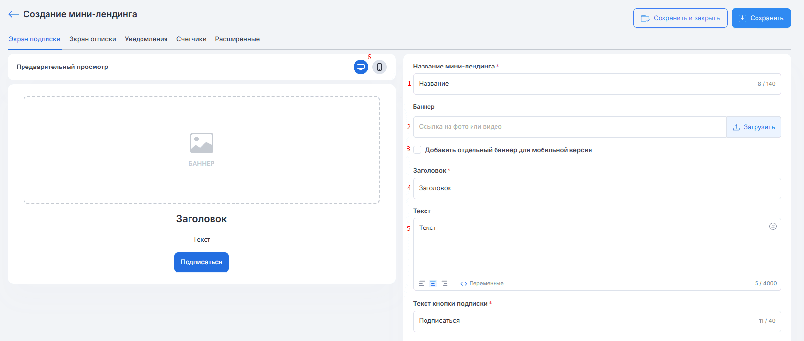
Task: Click the banner link input field
Action: pyautogui.click(x=569, y=127)
